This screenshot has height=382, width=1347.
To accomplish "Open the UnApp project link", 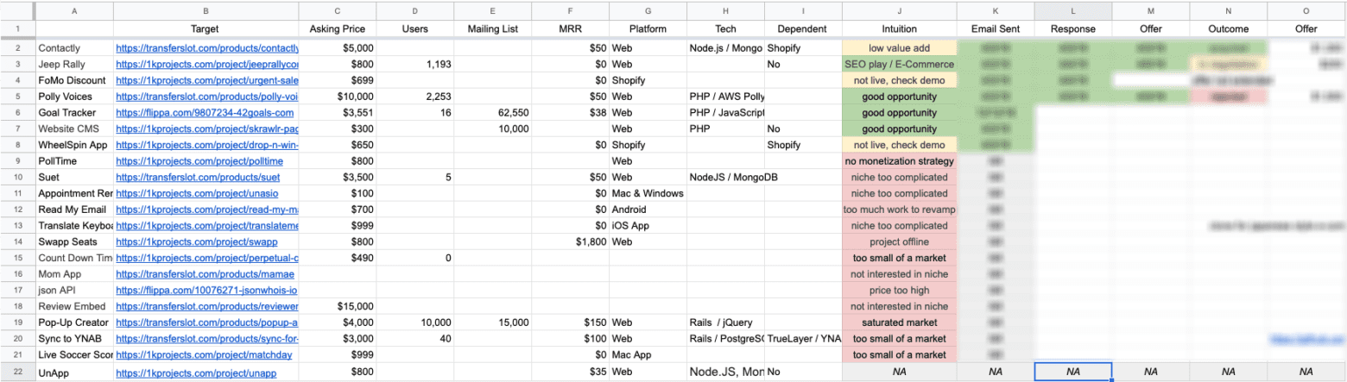I will click(x=194, y=373).
